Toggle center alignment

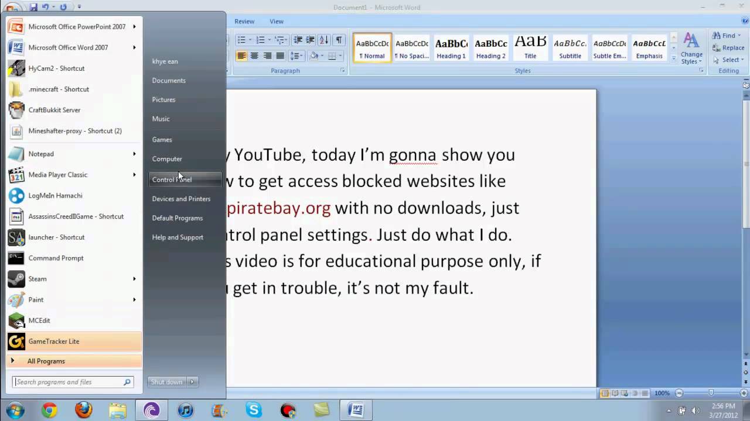pos(254,56)
